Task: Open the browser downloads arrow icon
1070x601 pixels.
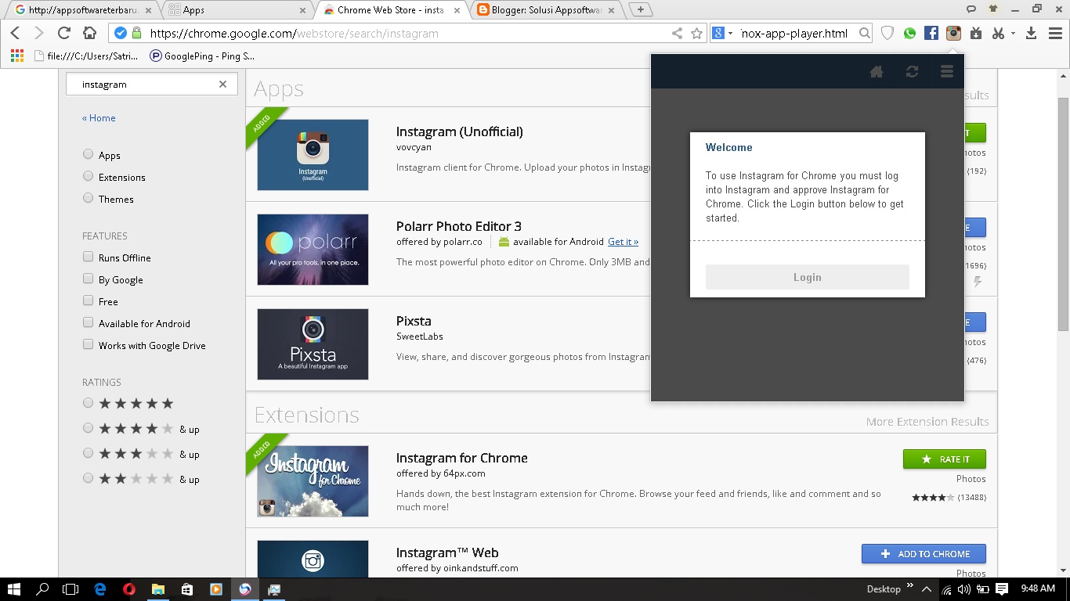Action: (1032, 33)
